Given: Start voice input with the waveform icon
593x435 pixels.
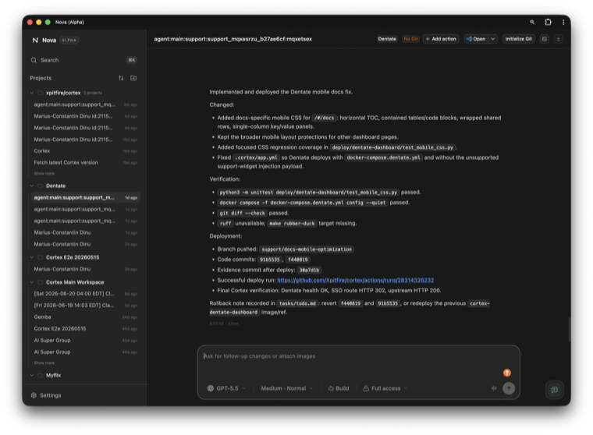Looking at the screenshot, I should (494, 388).
